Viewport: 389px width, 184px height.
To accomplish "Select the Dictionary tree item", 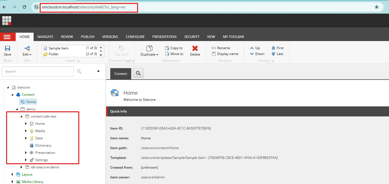I will coord(43,145).
